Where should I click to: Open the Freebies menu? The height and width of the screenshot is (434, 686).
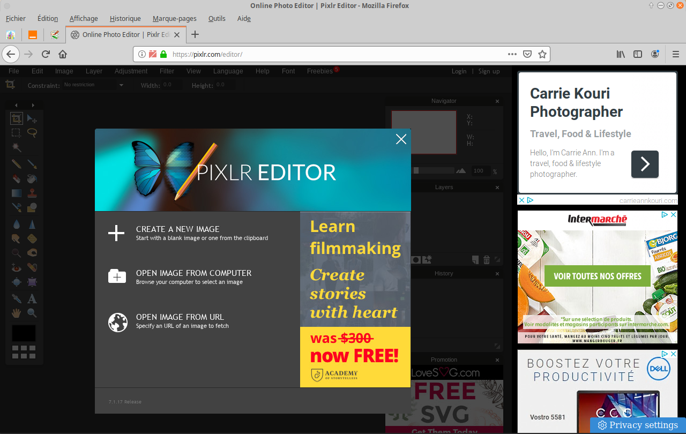click(320, 71)
